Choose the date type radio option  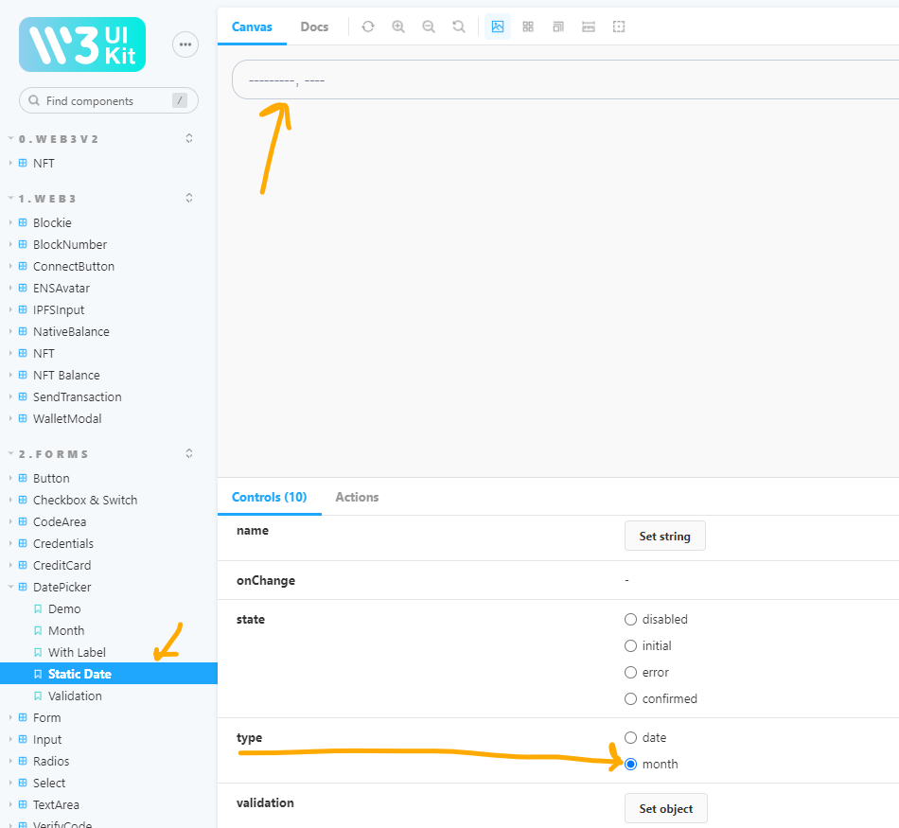pos(630,737)
